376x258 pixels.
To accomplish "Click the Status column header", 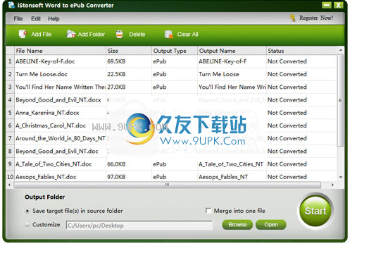I will tap(301, 51).
